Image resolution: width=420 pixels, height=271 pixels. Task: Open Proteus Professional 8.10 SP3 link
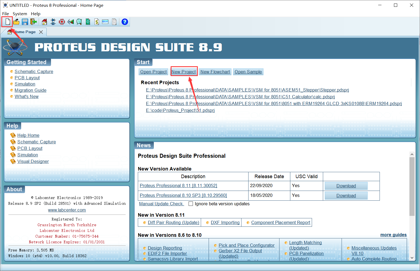183,195
